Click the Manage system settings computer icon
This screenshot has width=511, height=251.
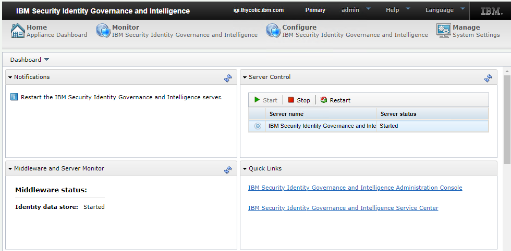click(x=444, y=31)
